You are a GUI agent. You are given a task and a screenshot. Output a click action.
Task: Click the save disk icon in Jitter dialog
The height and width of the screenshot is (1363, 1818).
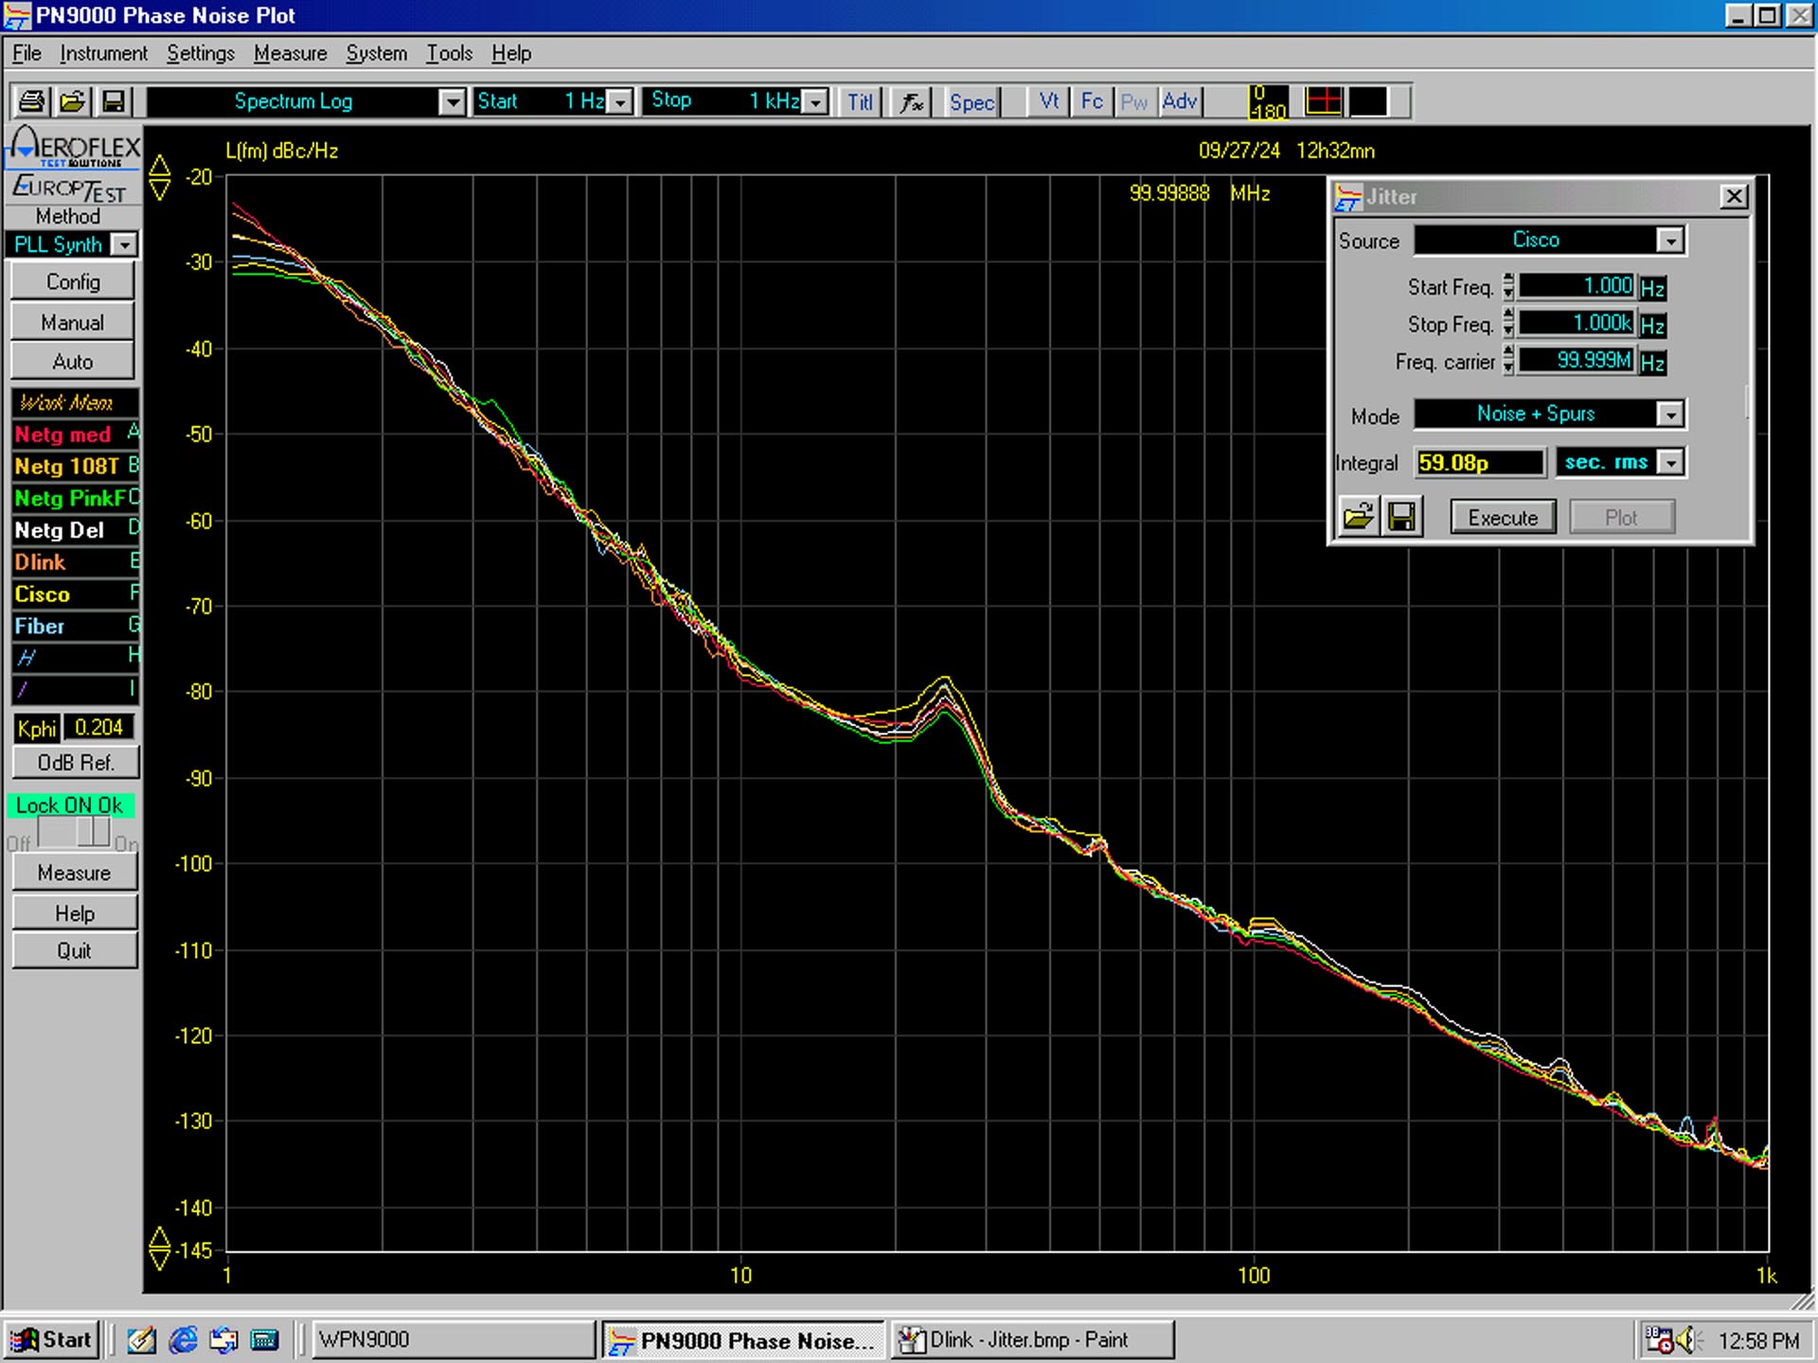pos(1402,517)
